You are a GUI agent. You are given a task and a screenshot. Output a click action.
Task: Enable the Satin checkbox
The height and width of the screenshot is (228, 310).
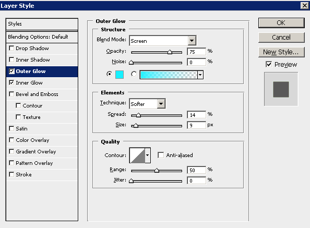pos(11,128)
